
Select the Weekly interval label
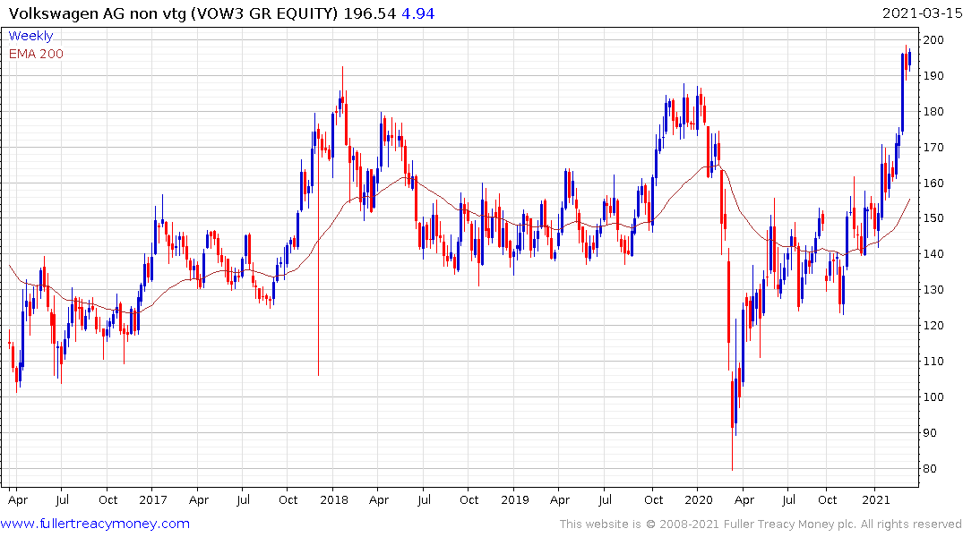[x=30, y=36]
